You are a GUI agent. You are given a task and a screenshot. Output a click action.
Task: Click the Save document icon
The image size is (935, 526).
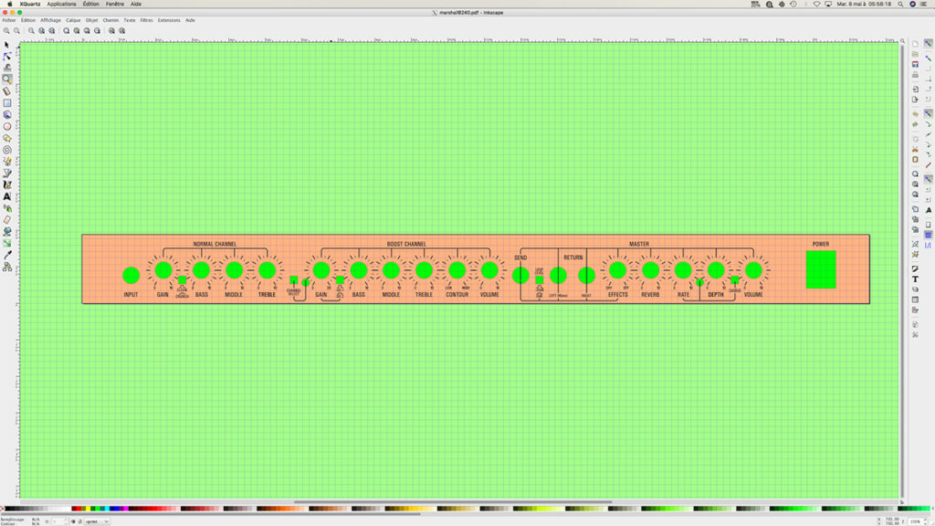tap(915, 65)
